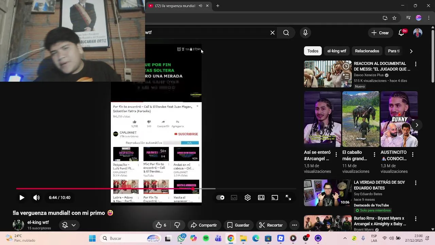The image size is (435, 245).
Task: Switch to theater mode
Action: (261, 198)
